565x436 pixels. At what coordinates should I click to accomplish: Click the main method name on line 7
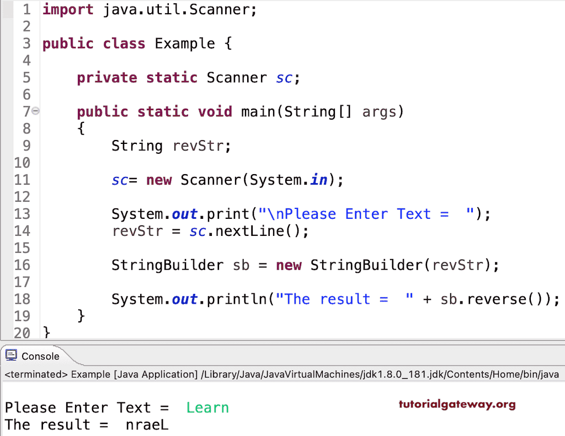point(258,111)
